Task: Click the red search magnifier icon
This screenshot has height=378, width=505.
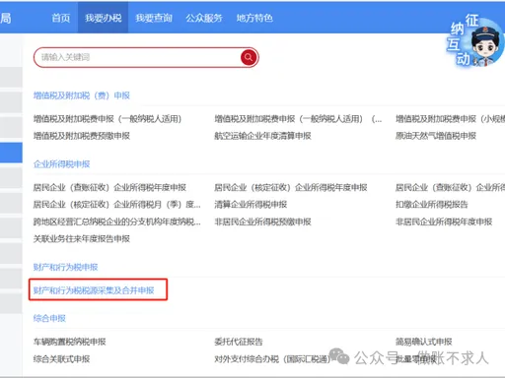Action: click(x=249, y=57)
